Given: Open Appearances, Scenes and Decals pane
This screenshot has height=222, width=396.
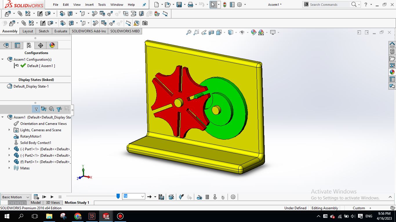Looking at the screenshot, I should tap(392, 72).
